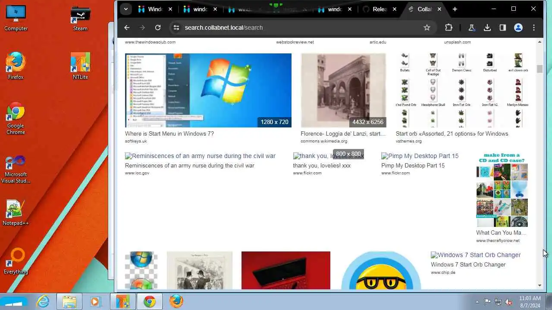
Task: Open the red laptop image thumbnail
Action: click(286, 270)
